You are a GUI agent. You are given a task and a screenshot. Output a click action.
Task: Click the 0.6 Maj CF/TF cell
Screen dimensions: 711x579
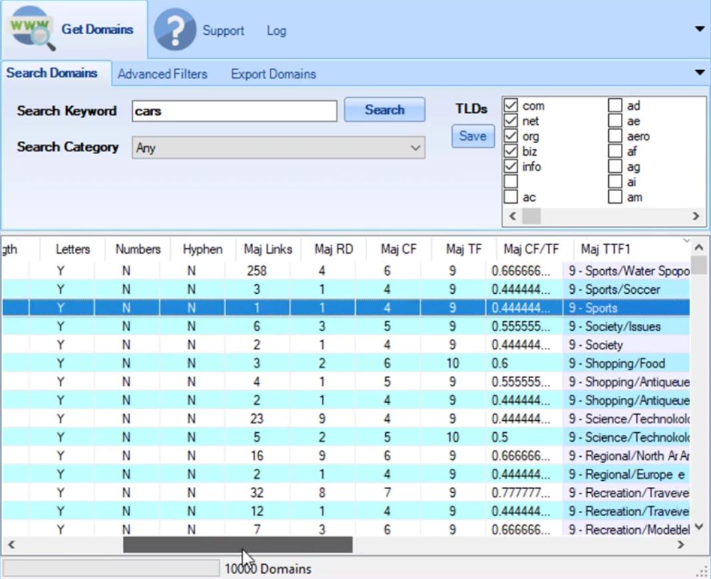click(524, 363)
